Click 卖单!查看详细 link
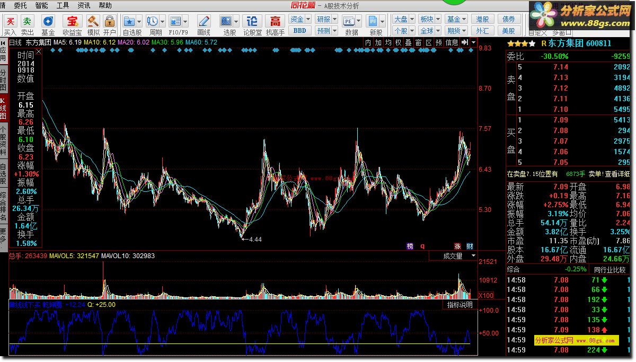The width and height of the screenshot is (636, 362). 609,174
